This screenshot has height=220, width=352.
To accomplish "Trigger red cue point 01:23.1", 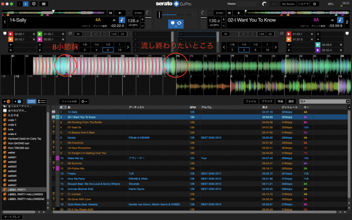I will [x=289, y=34].
